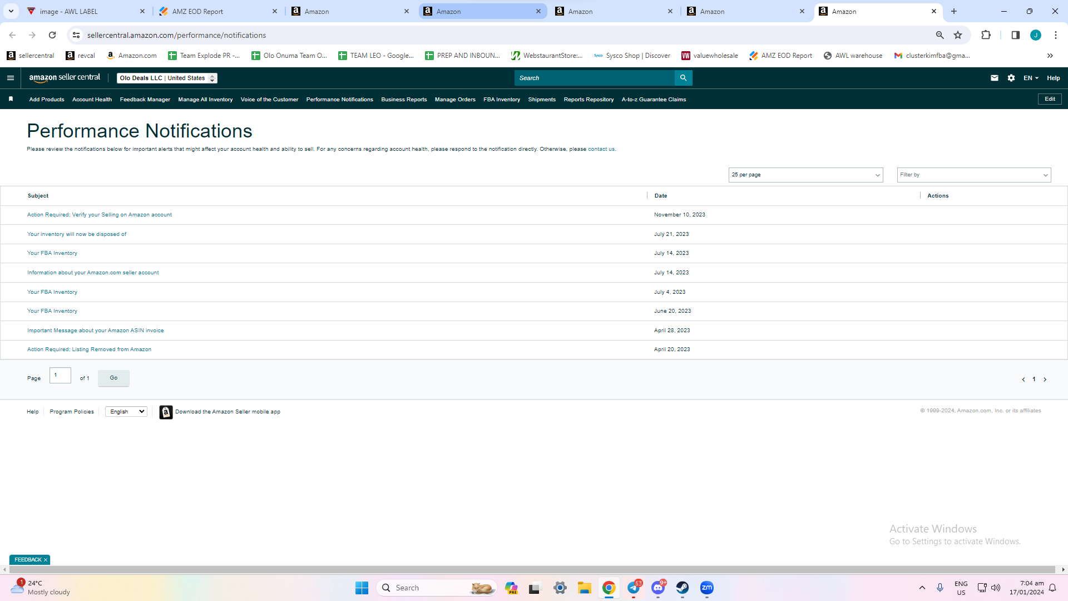Reload the page with the refresh icon
This screenshot has width=1068, height=601.
point(52,35)
